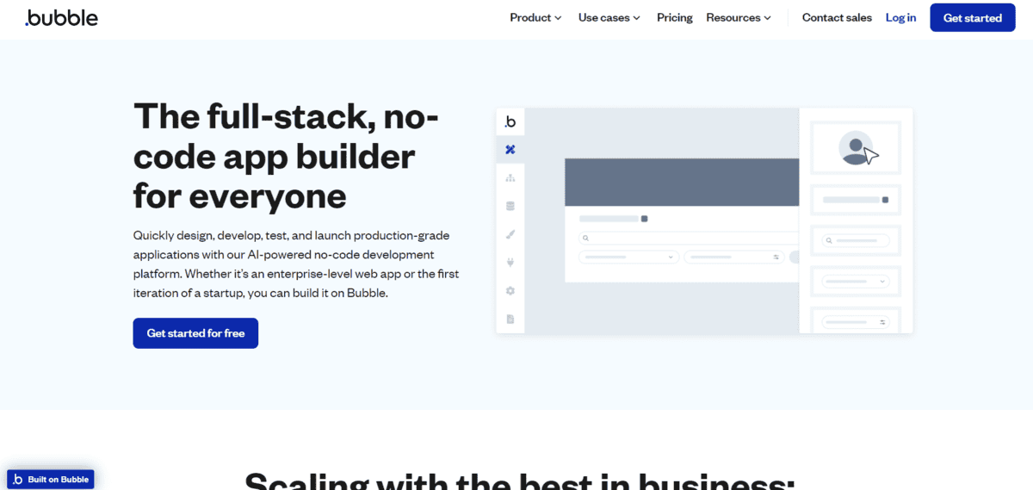Click the small square checkbox in canvas
The image size is (1033, 490).
click(645, 219)
